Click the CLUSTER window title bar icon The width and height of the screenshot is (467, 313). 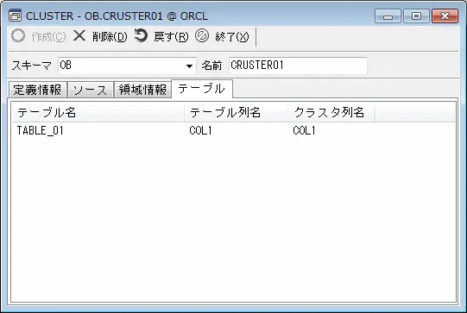pyautogui.click(x=15, y=16)
